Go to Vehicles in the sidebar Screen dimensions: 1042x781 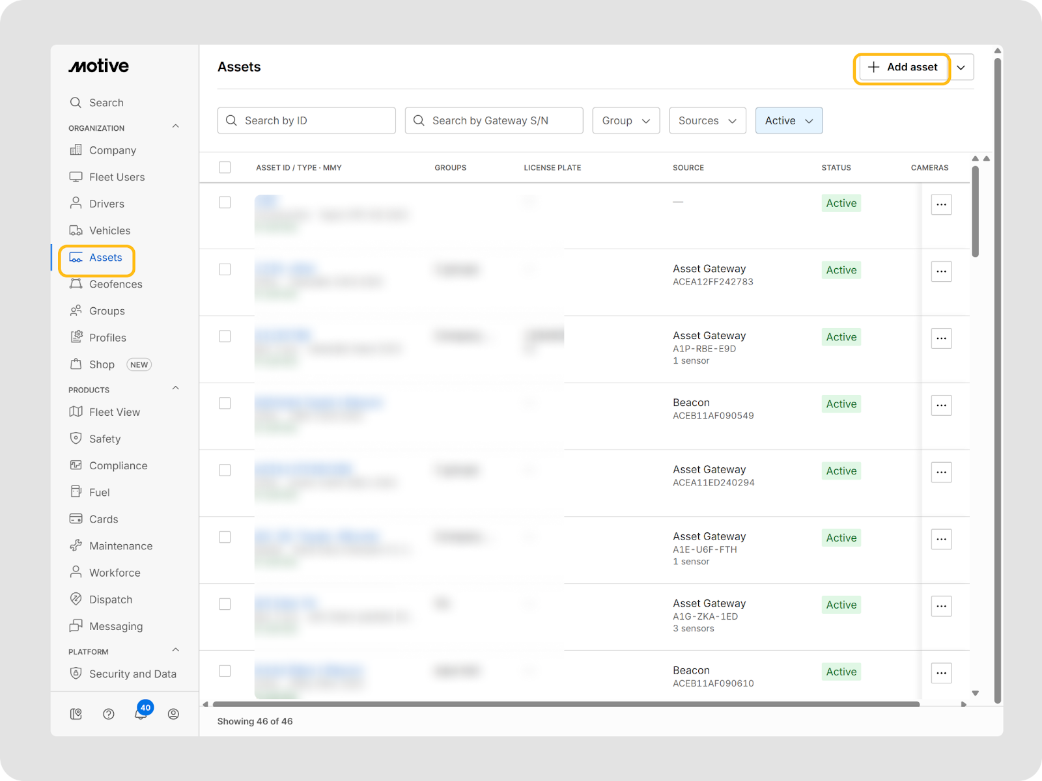tap(109, 230)
